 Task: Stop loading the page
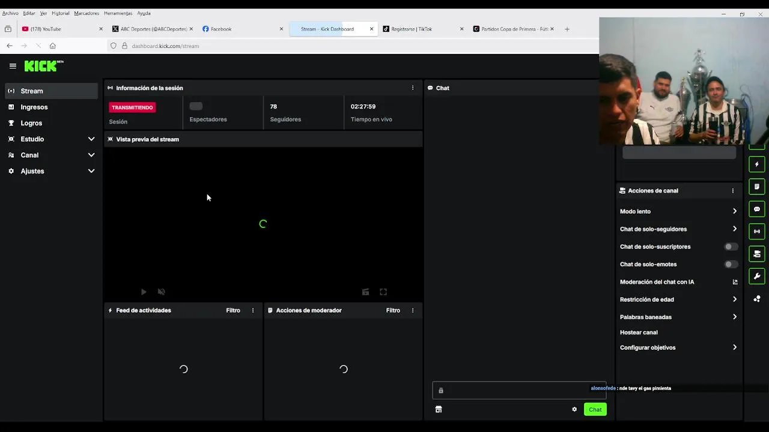38,46
